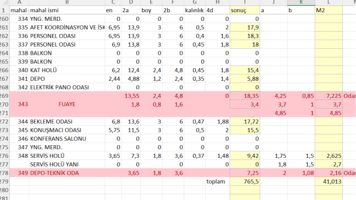Select 'DEPO-TEKNİK ODA' cell
This screenshot has height=200, width=356.
[67, 173]
